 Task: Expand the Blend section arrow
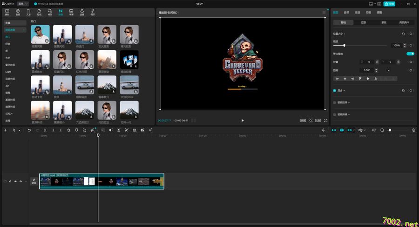point(344,91)
